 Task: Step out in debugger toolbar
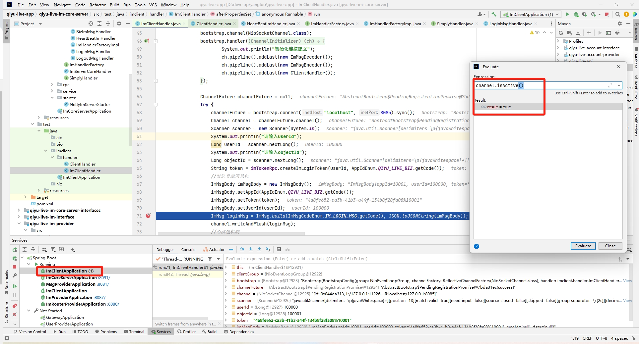pyautogui.click(x=259, y=249)
